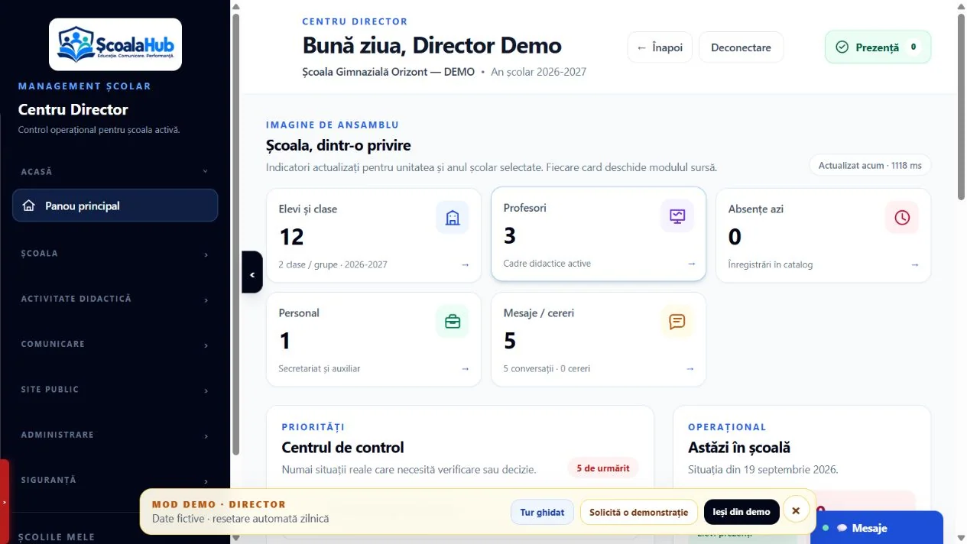Click the text Înregistrări în catalog

tap(771, 265)
